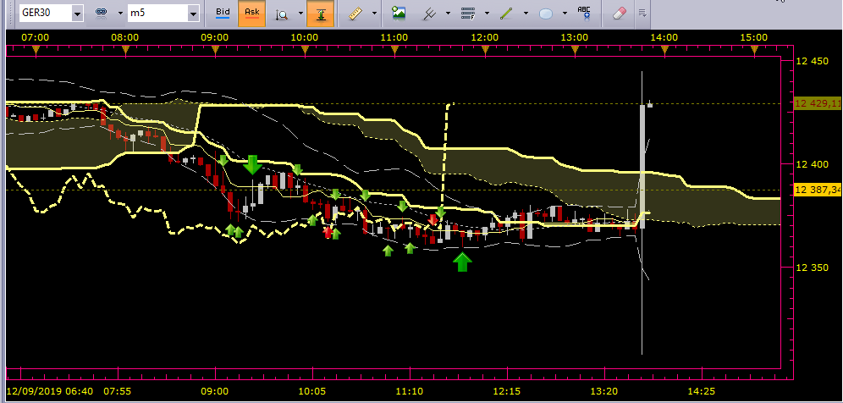
Task: Select the ABC text label tool
Action: [584, 14]
